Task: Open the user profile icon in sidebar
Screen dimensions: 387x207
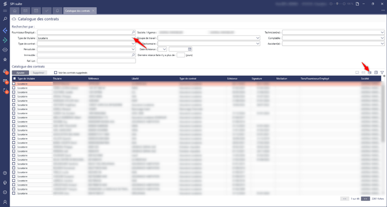Action: [5, 202]
